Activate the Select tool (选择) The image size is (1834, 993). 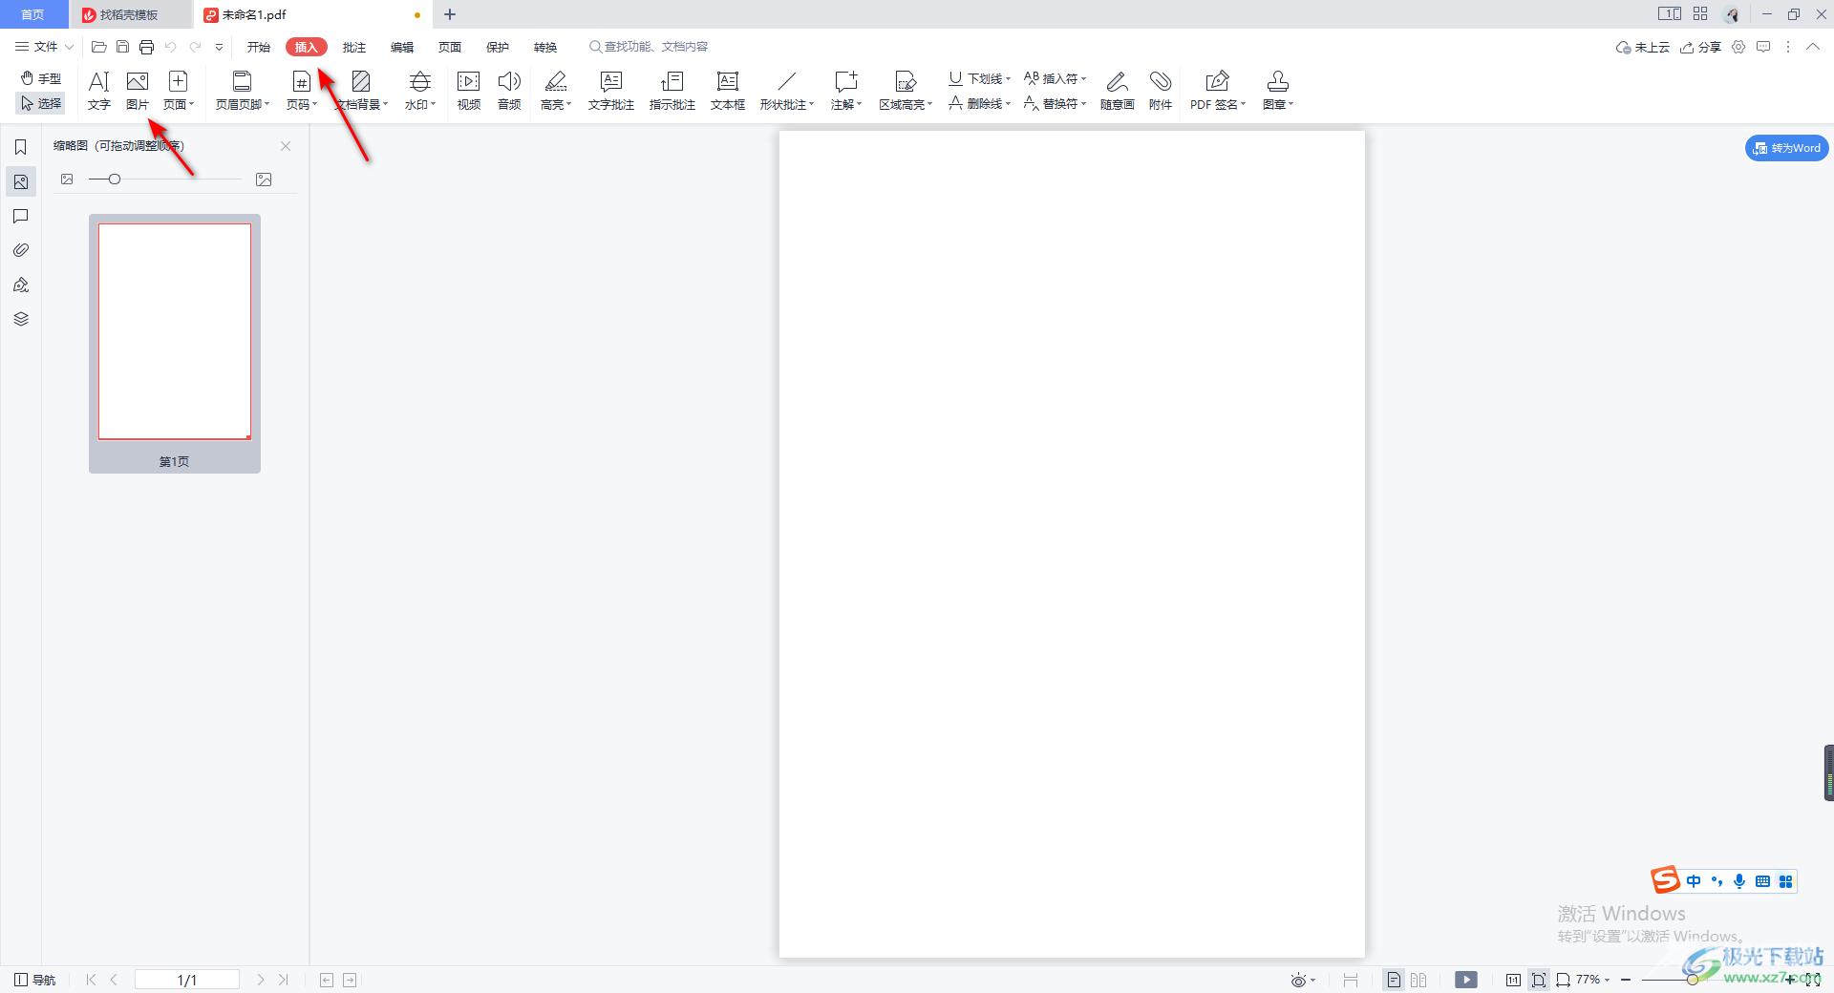[x=41, y=103]
